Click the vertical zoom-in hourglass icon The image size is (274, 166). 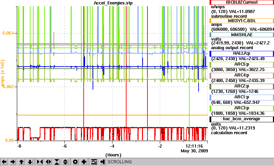(x=57, y=162)
